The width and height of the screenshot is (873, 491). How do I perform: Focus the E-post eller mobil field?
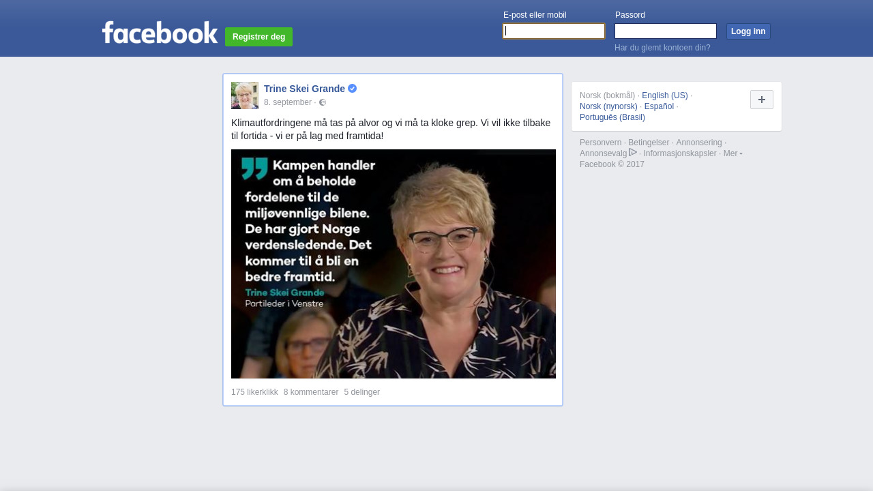[x=554, y=31]
